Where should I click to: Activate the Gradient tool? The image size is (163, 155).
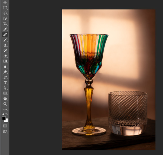click(x=5, y=61)
